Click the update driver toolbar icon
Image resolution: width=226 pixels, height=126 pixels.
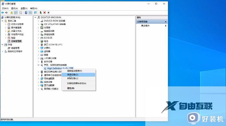point(41,13)
